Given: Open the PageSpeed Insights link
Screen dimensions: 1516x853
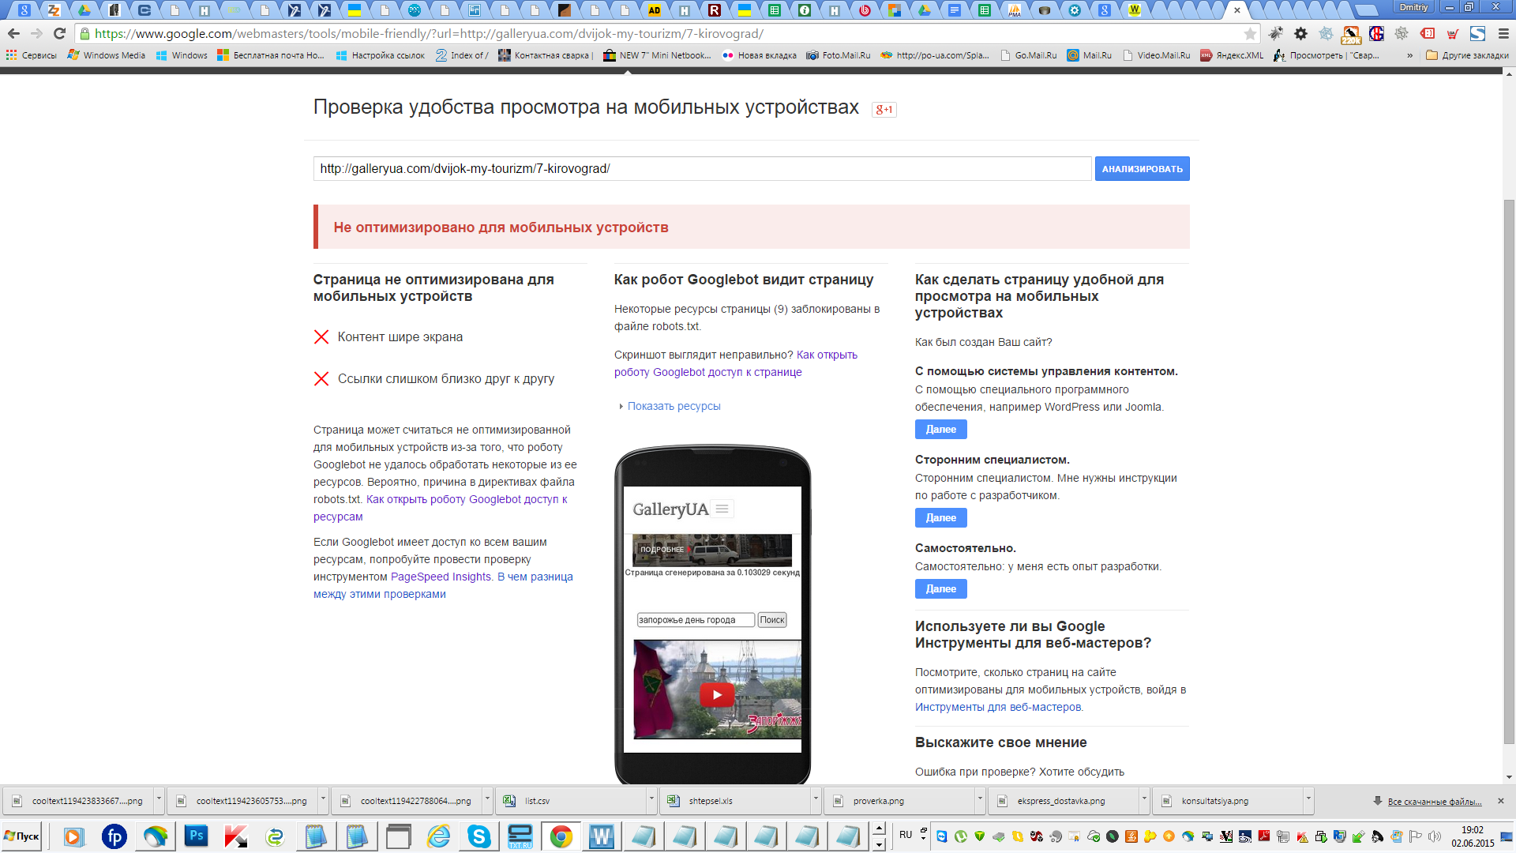Looking at the screenshot, I should click(x=441, y=577).
